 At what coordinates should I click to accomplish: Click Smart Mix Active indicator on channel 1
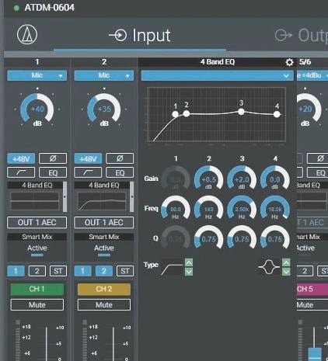pos(37,251)
